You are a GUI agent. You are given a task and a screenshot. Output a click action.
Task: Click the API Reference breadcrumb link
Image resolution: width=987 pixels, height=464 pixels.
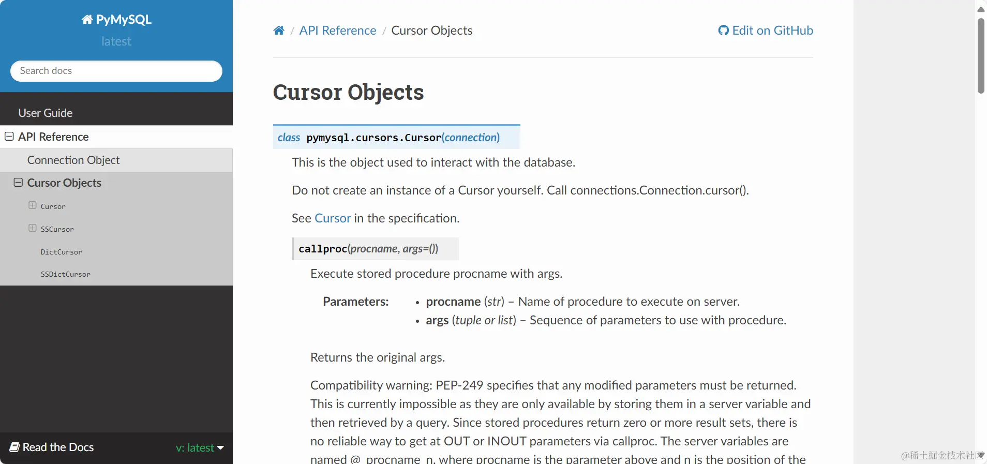coord(338,31)
